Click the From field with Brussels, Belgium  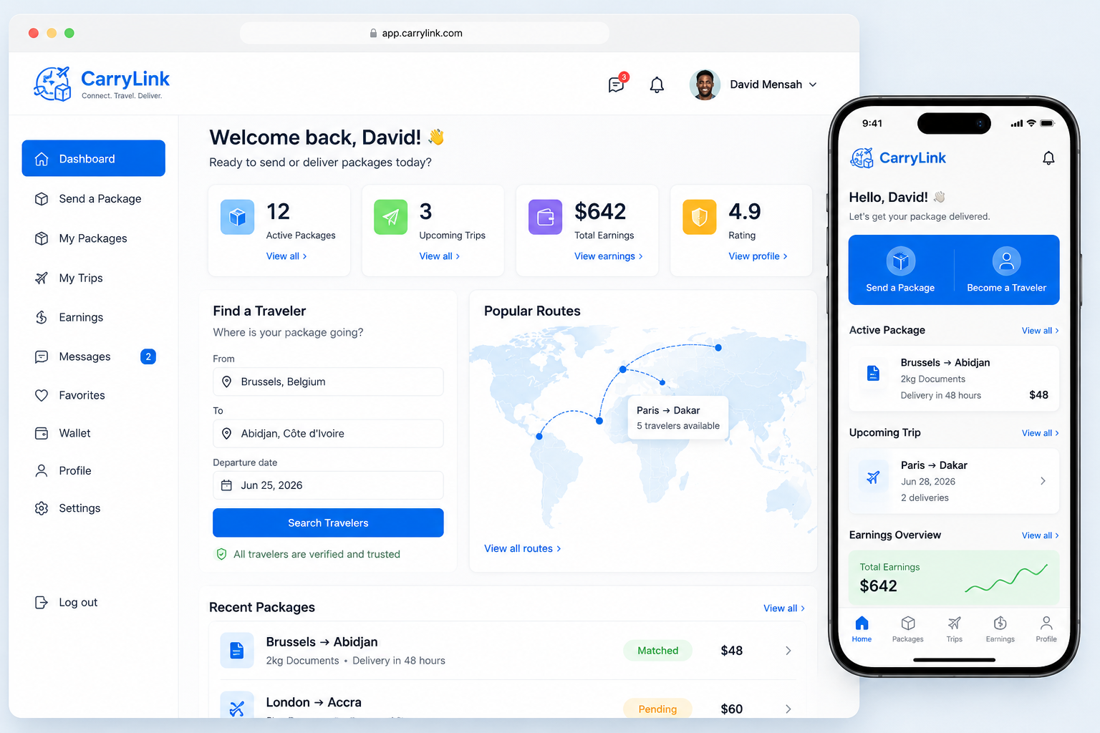(x=328, y=382)
